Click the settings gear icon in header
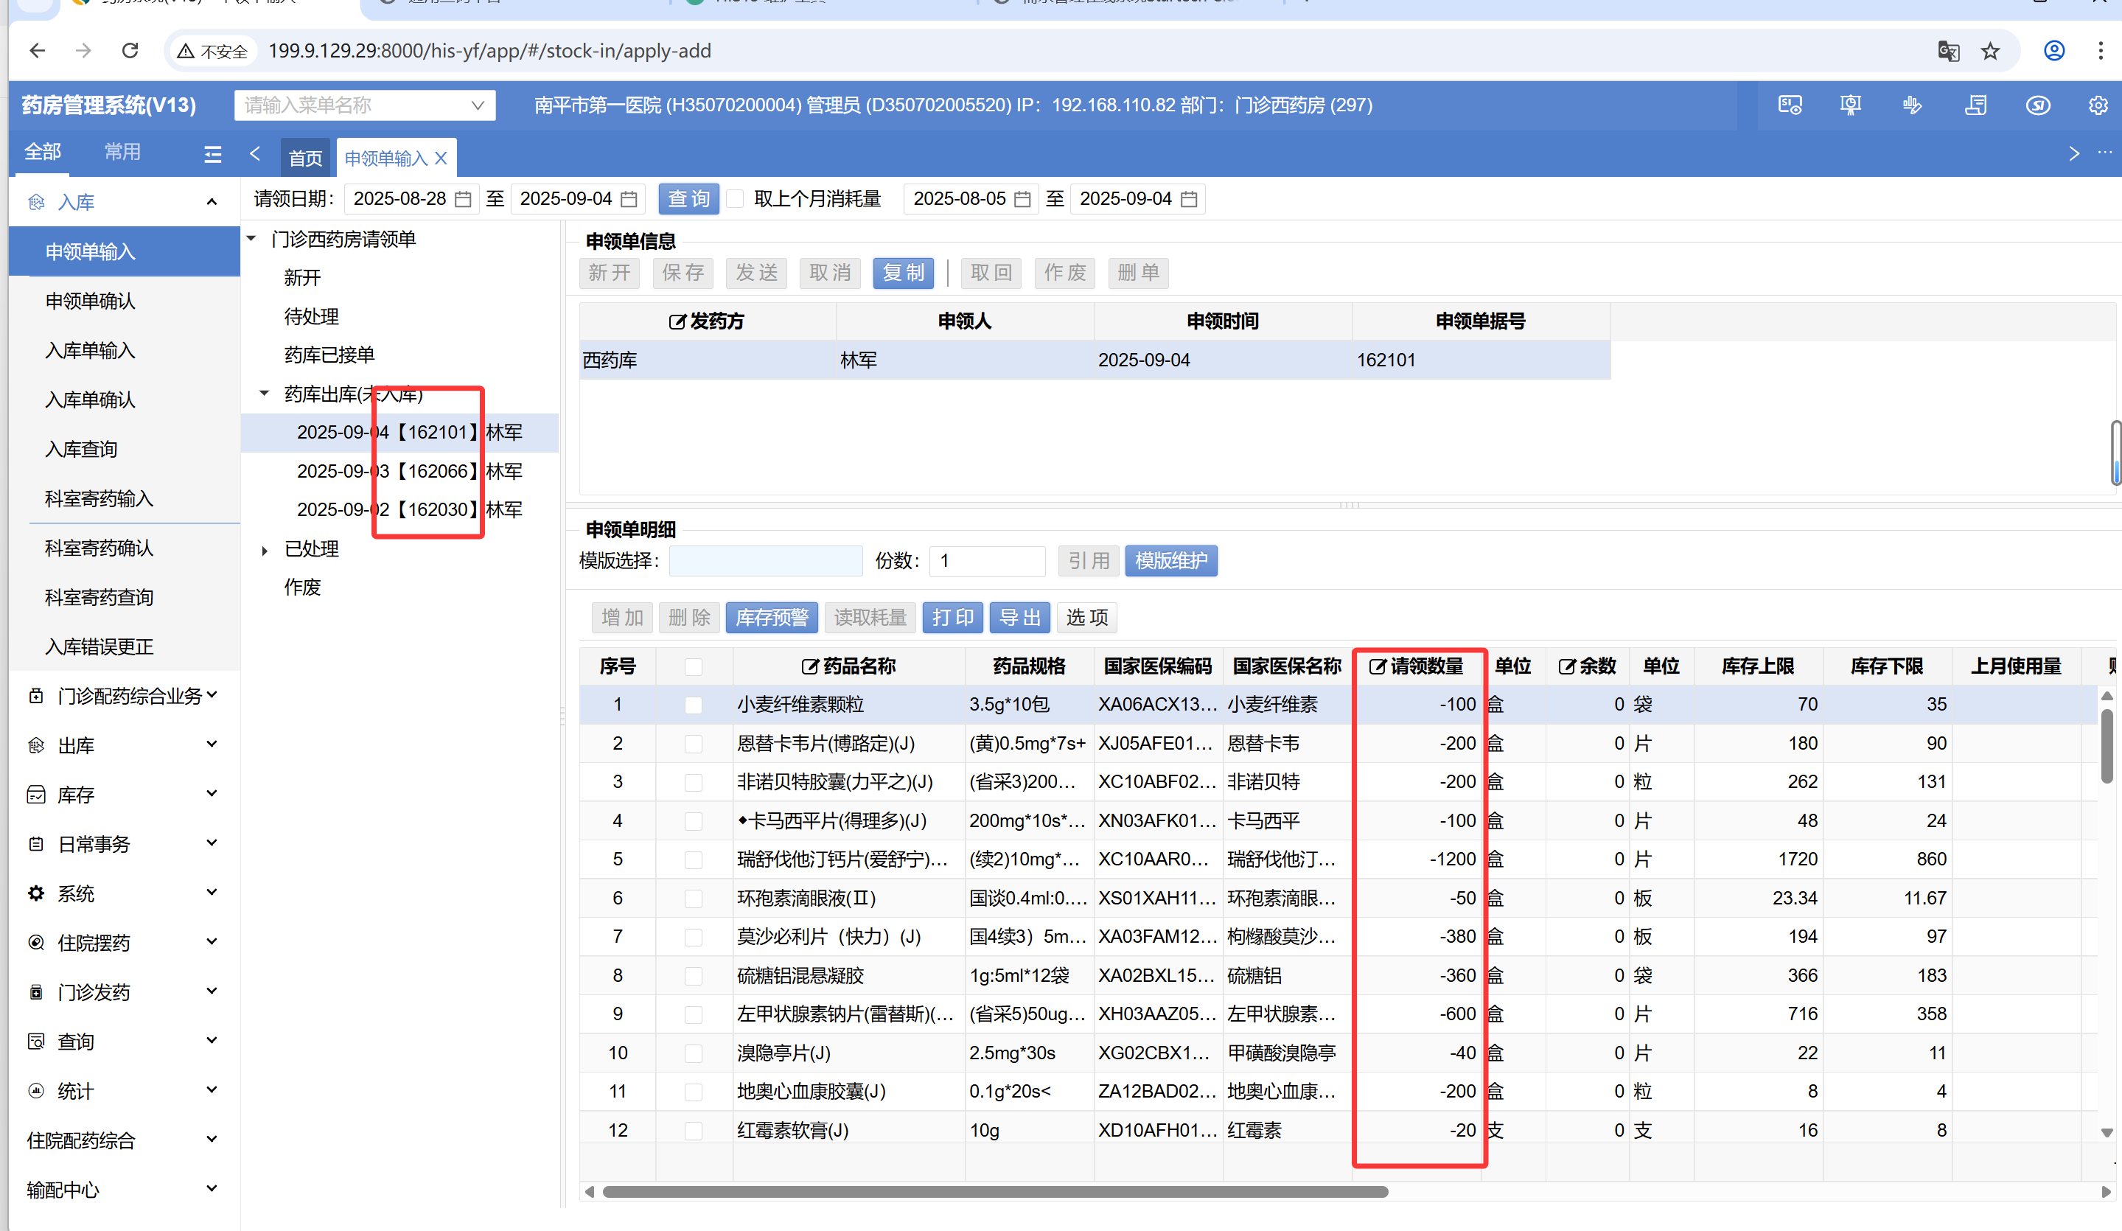Screen dimensions: 2122x1231 click(2098, 105)
